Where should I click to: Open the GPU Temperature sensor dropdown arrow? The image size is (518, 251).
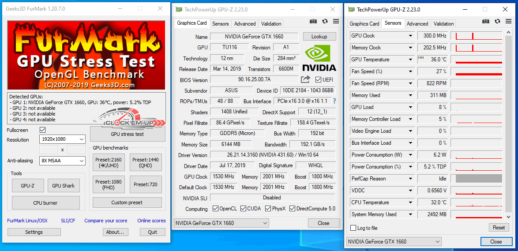(x=410, y=60)
